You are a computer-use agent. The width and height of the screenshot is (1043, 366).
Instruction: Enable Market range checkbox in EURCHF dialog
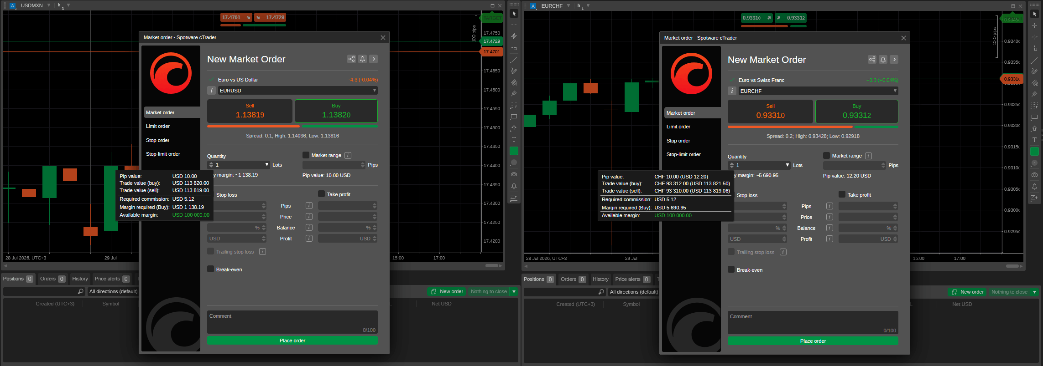point(826,156)
